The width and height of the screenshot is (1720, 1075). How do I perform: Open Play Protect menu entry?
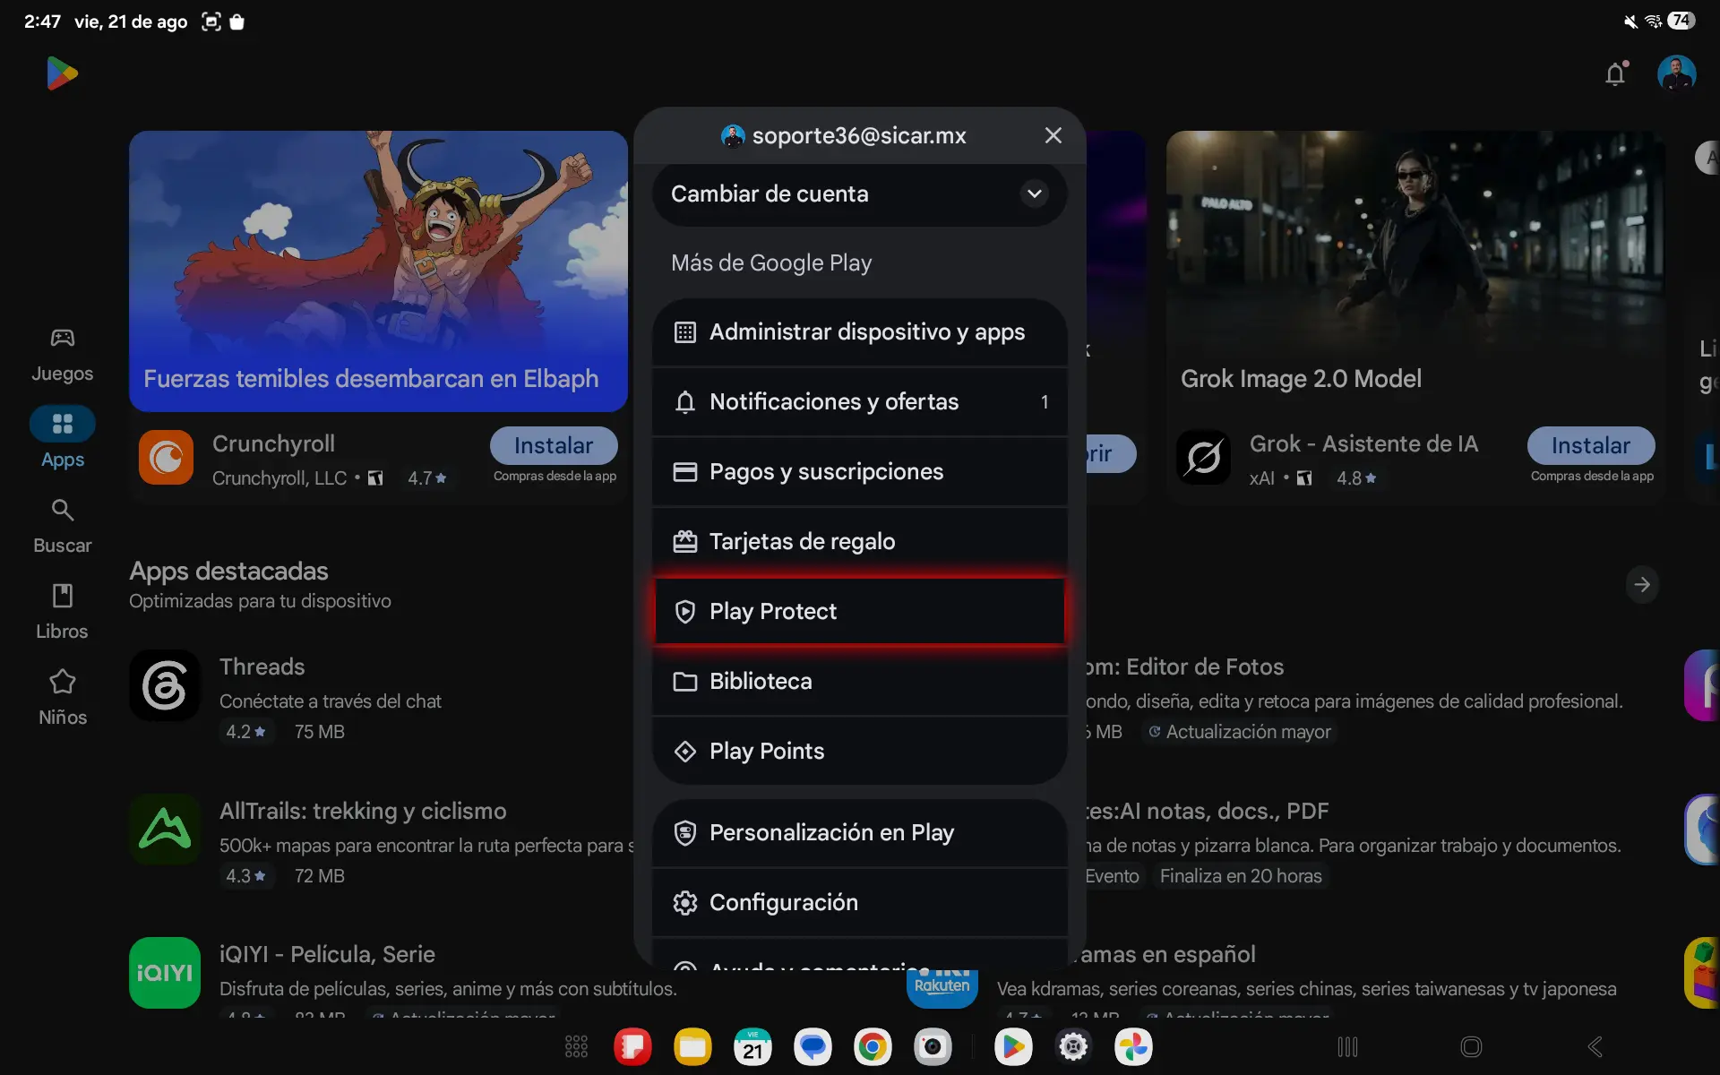point(860,611)
